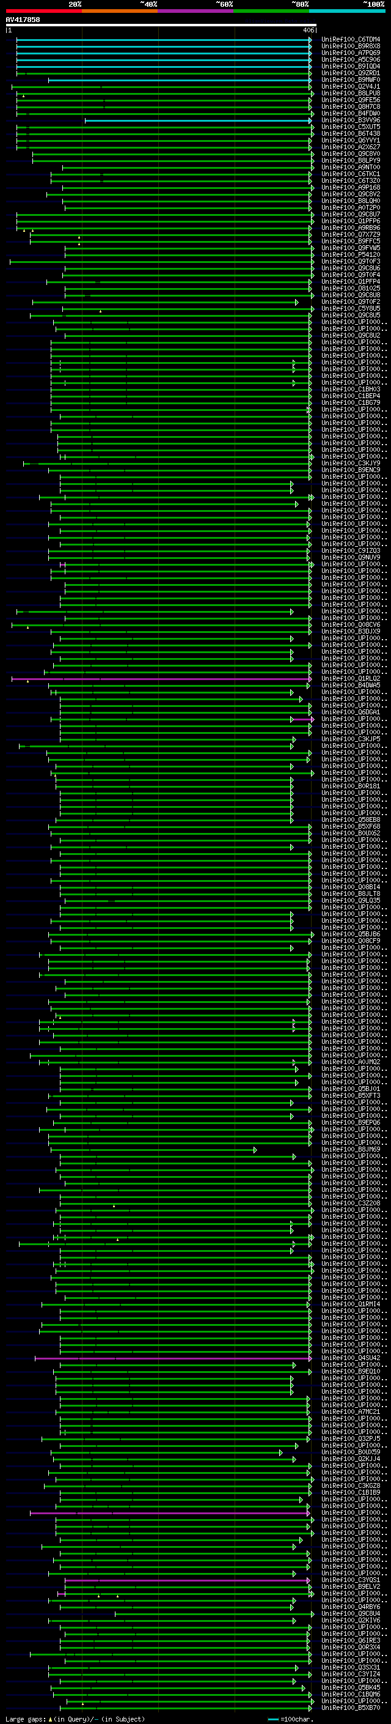Click hit label UniRef100_Q1RLQ2
This screenshot has width=391, height=1724.
(350, 679)
